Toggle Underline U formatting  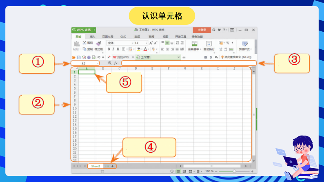point(118,49)
